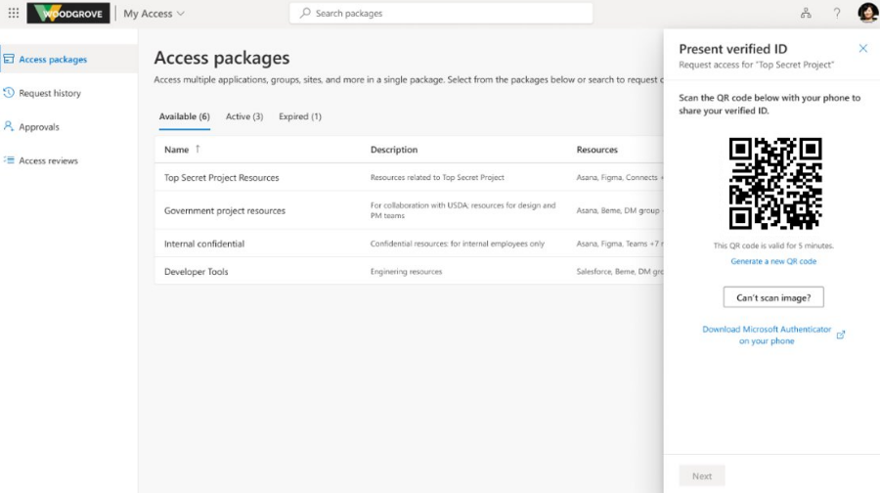Click the Access packages sidebar icon

click(x=9, y=59)
